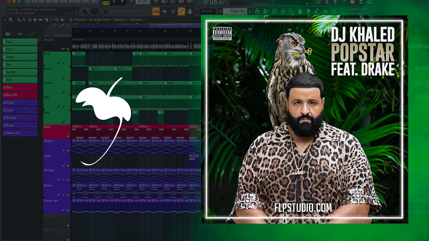Toggle the orange typing keyboard to piano button
The image size is (429, 241).
pos(156,11)
